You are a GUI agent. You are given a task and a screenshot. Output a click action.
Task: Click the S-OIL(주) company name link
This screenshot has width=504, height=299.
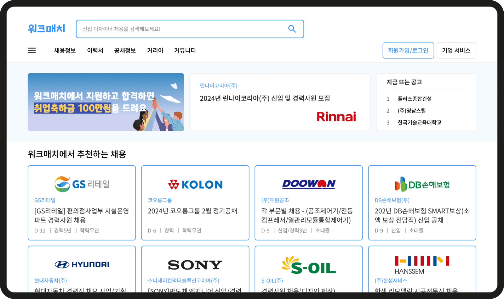(272, 280)
